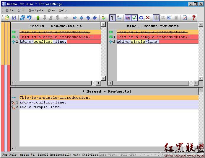Toggle the green checkmark toolbar button
This screenshot has width=205, height=158.
[x=134, y=18]
